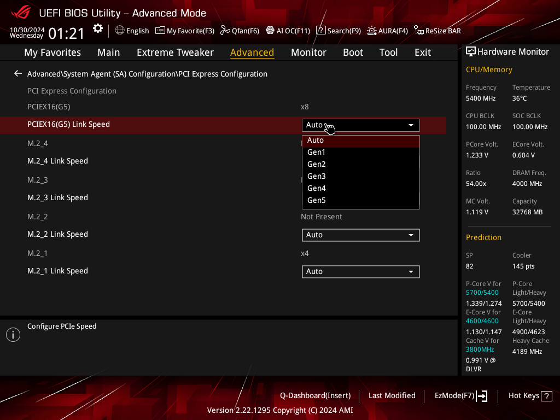Click the PCIEX16(G5) x8 status value
The height and width of the screenshot is (420, 560).
[305, 107]
